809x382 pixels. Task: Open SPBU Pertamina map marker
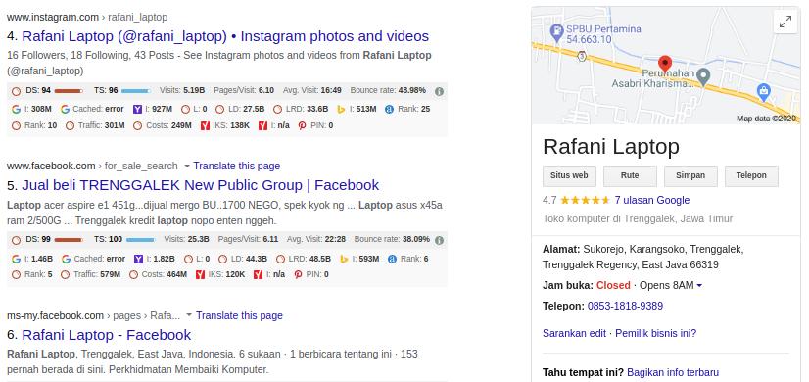click(556, 32)
